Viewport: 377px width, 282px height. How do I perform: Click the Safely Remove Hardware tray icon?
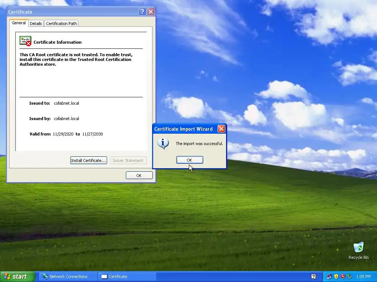[x=350, y=276]
